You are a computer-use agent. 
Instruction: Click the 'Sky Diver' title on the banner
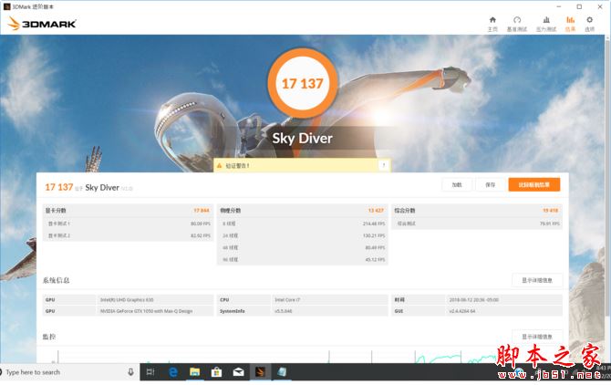pyautogui.click(x=303, y=139)
